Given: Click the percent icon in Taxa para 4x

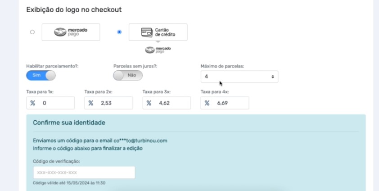Looking at the screenshot, I should pos(207,103).
